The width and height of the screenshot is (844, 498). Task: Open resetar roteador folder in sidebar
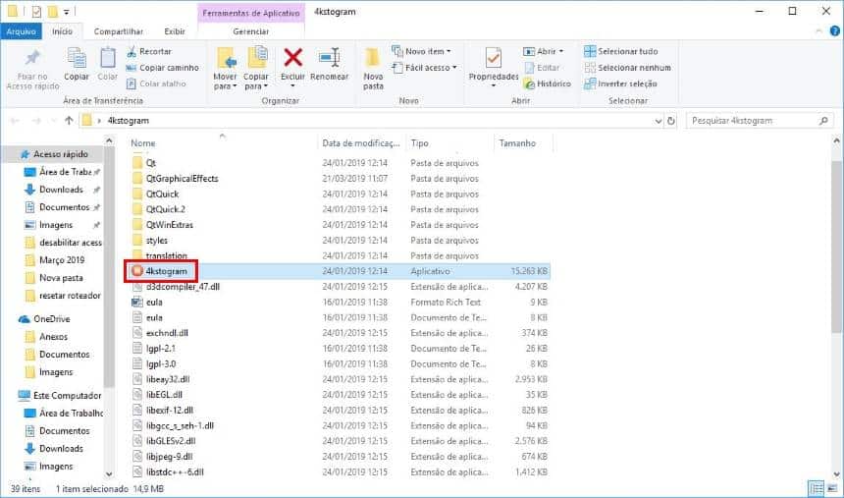pos(63,296)
